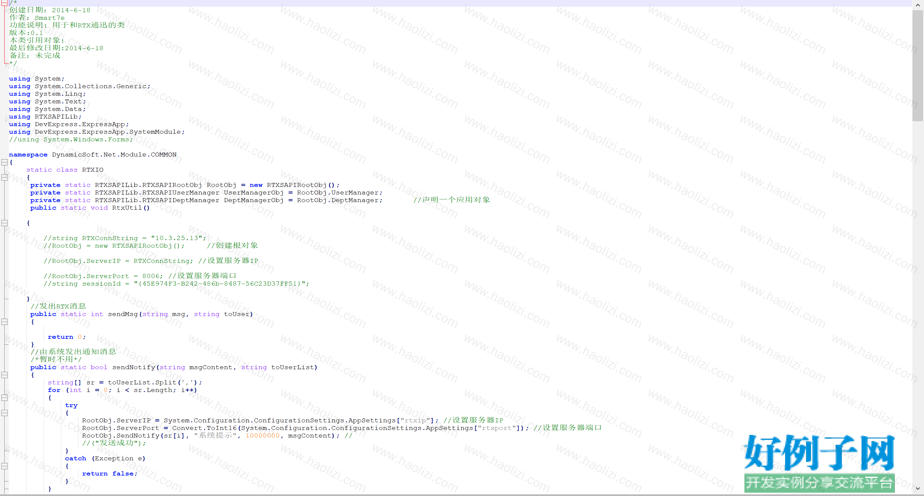The height and width of the screenshot is (496, 924).
Task: Collapse the RtxUtil method body fold marker
Action: pos(4,223)
